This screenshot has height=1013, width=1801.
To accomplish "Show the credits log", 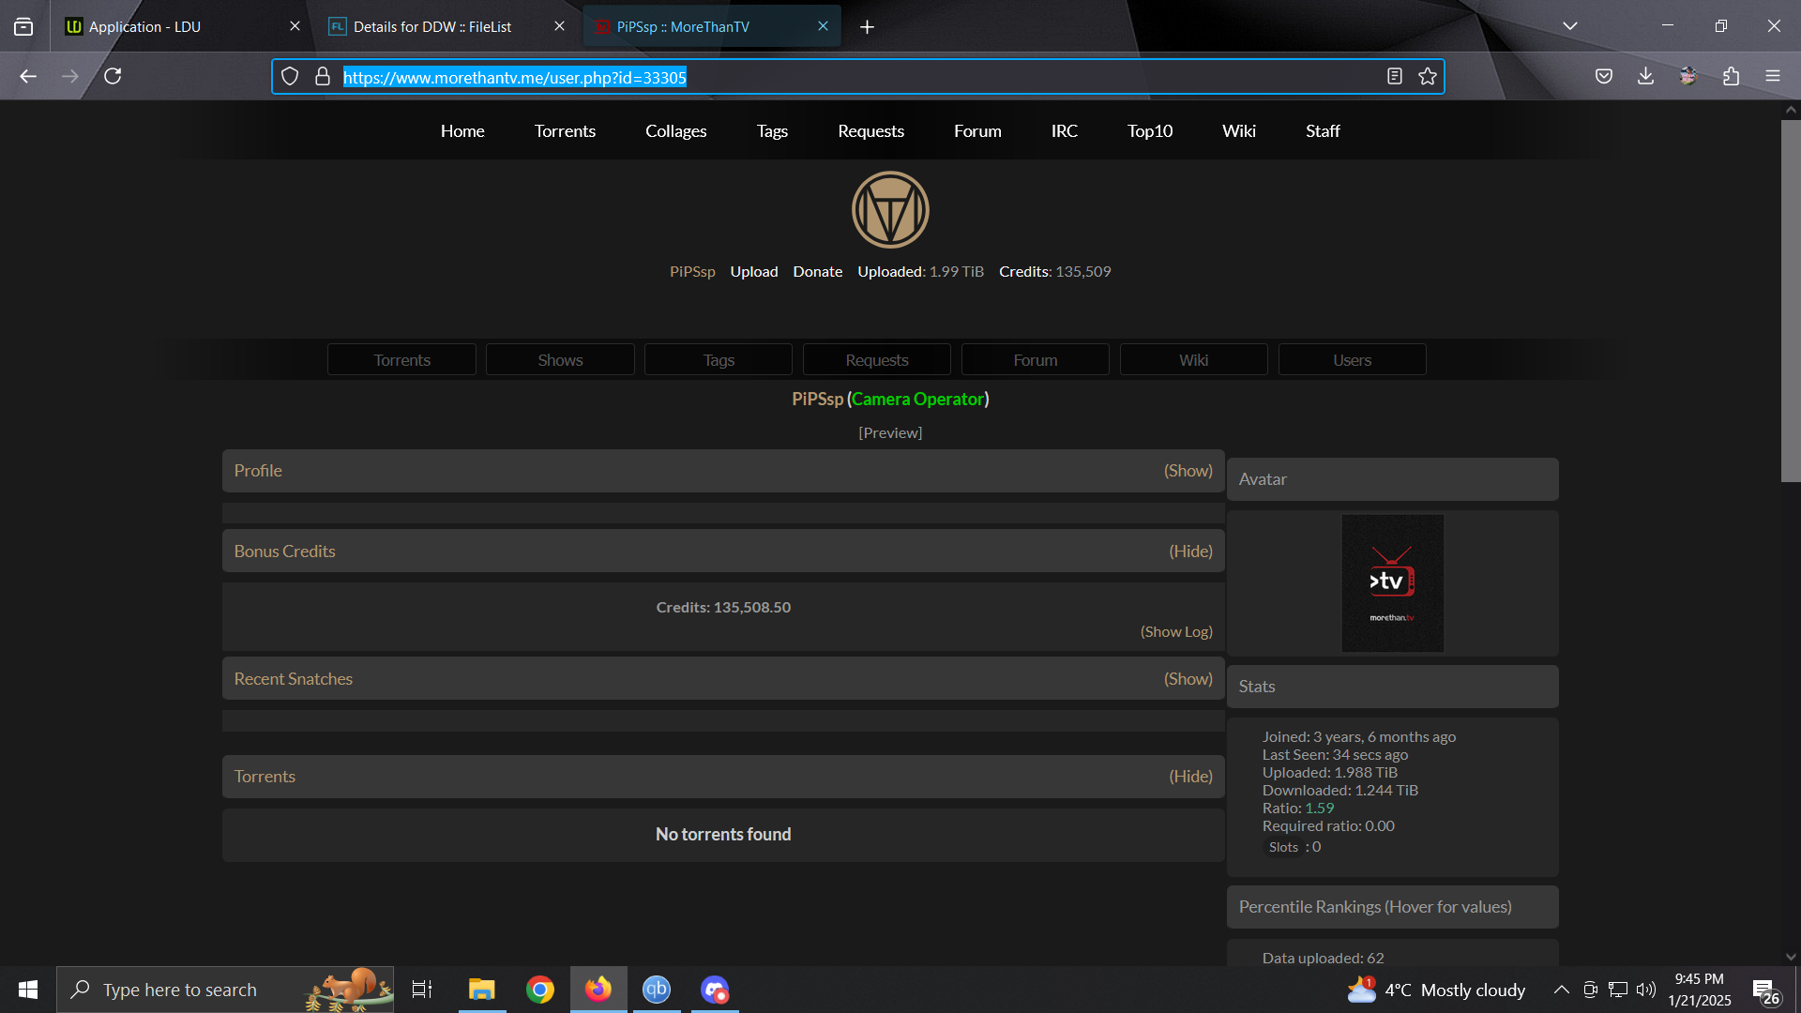I will (x=1176, y=632).
